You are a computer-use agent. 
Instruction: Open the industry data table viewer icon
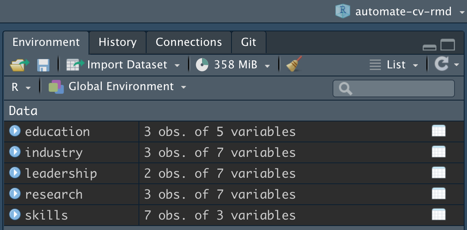click(438, 152)
